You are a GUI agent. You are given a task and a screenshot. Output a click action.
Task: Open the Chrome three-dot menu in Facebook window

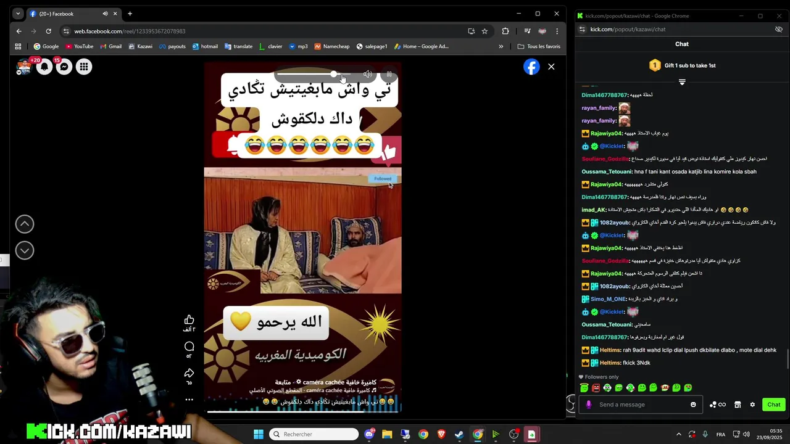click(x=557, y=31)
